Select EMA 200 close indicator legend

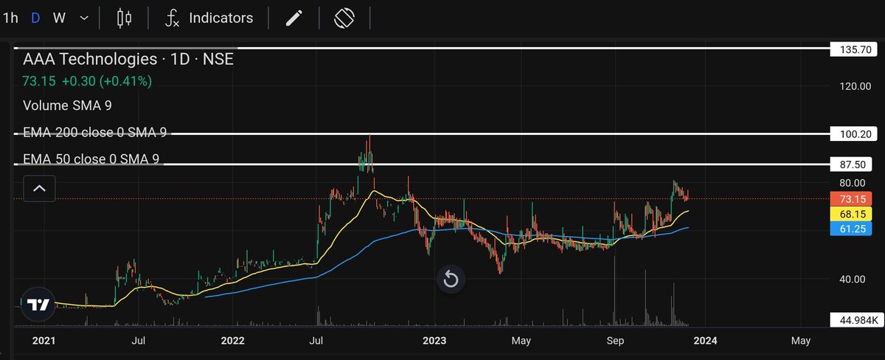(94, 133)
